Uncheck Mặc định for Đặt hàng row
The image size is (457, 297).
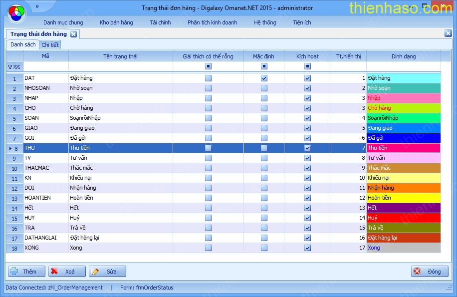264,78
